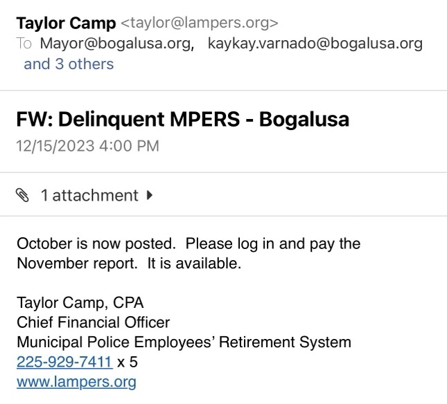Click 'Municipal Police Employees' Retirement System' text
This screenshot has width=447, height=404.
pyautogui.click(x=184, y=342)
